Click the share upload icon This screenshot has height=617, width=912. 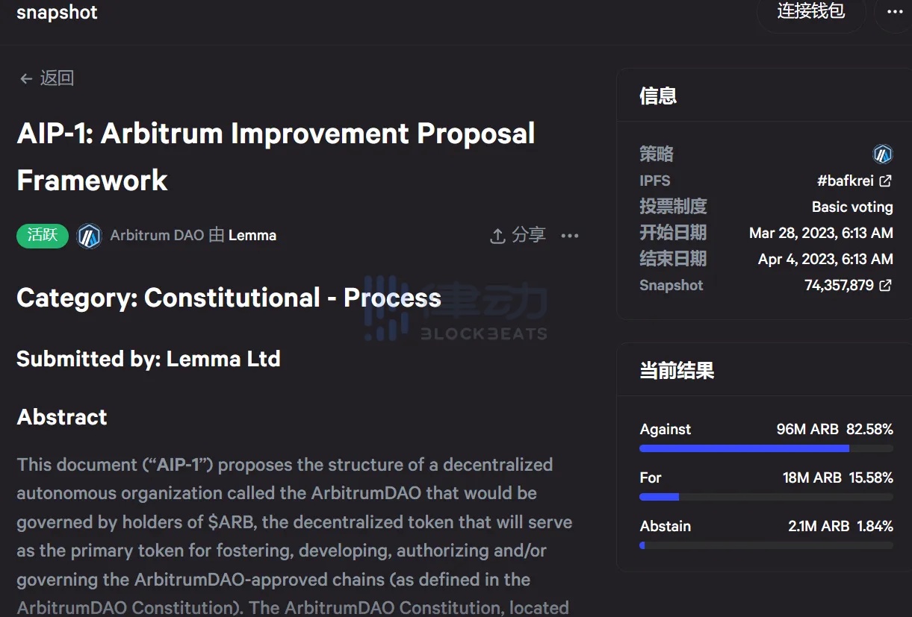pos(497,236)
